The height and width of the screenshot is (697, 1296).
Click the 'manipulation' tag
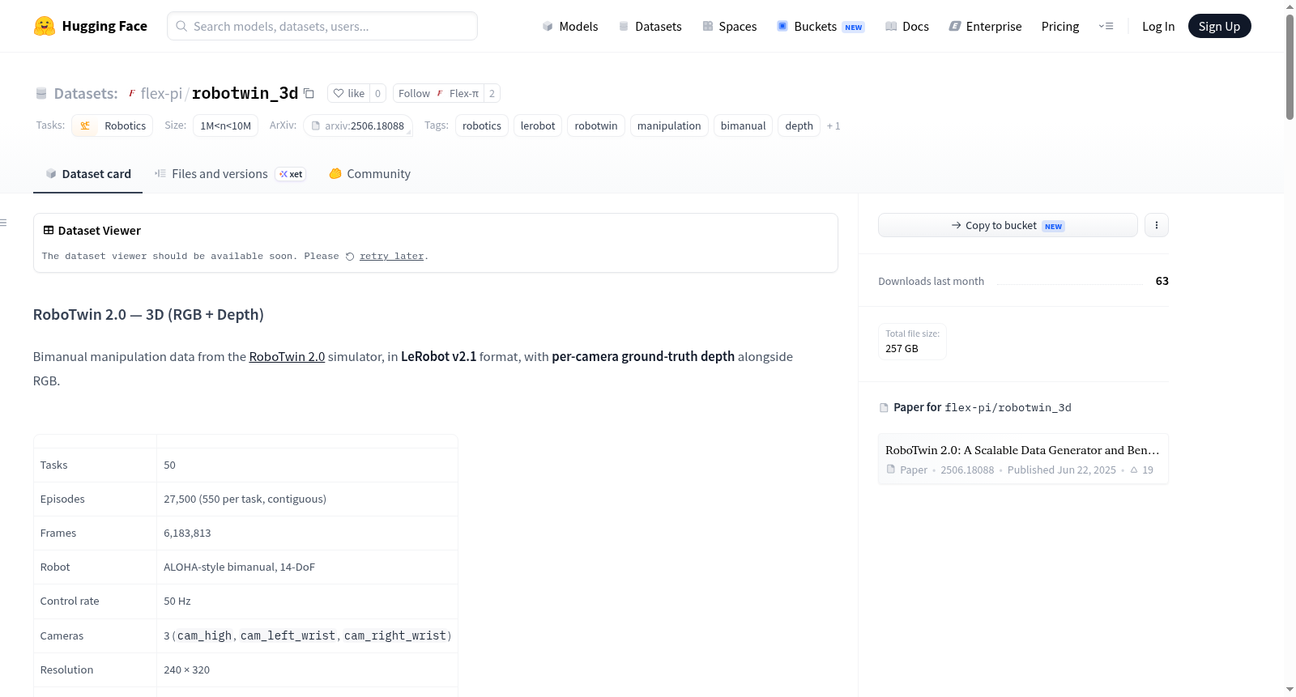pyautogui.click(x=669, y=125)
